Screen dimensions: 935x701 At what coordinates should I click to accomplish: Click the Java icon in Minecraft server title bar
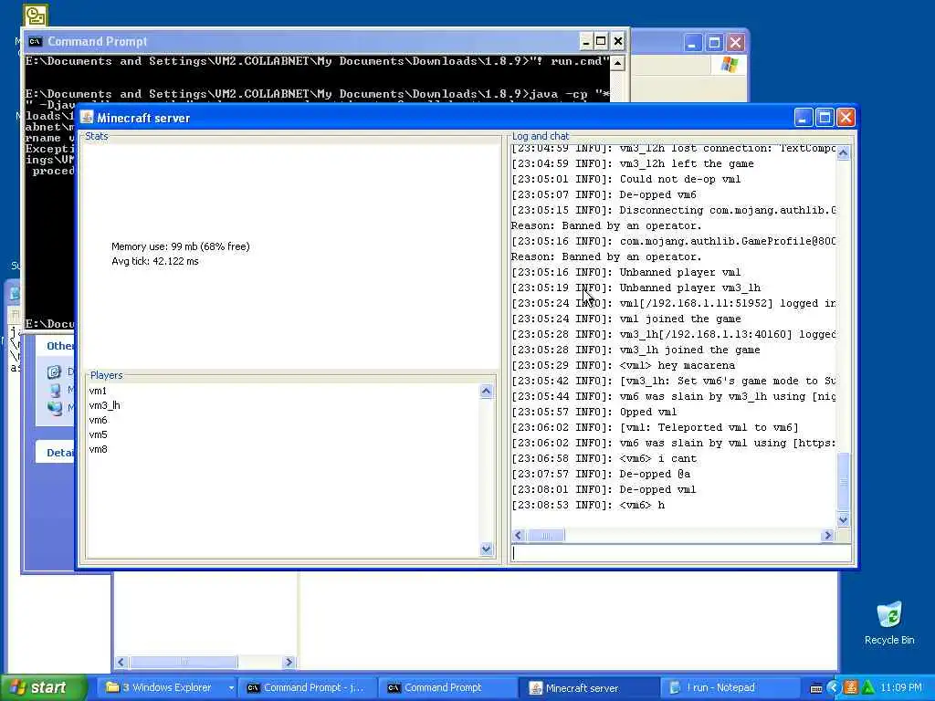(87, 118)
